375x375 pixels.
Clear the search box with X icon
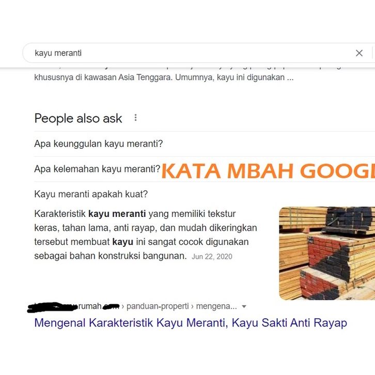(359, 53)
